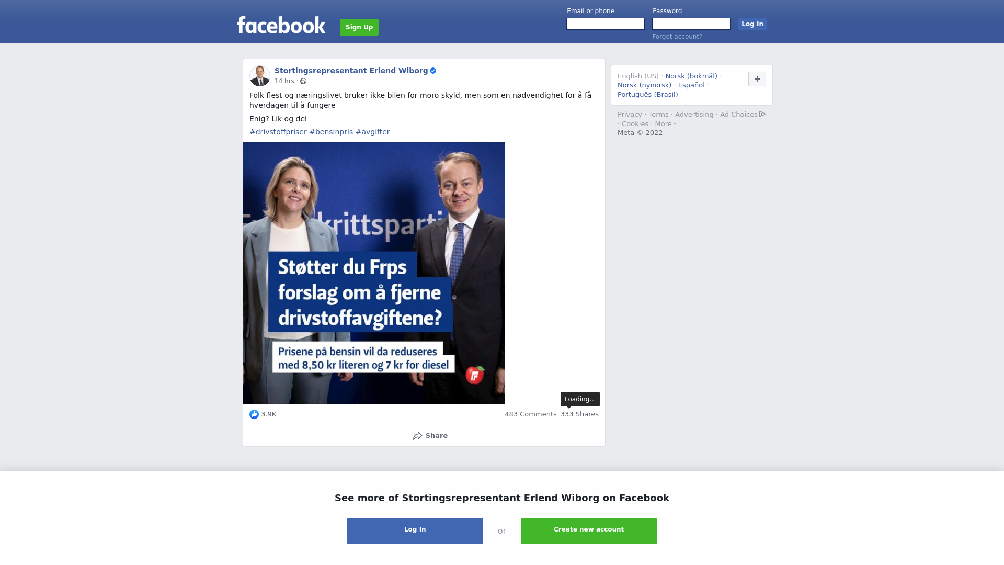Focus the Password input field
This screenshot has width=1004, height=565.
click(x=691, y=24)
